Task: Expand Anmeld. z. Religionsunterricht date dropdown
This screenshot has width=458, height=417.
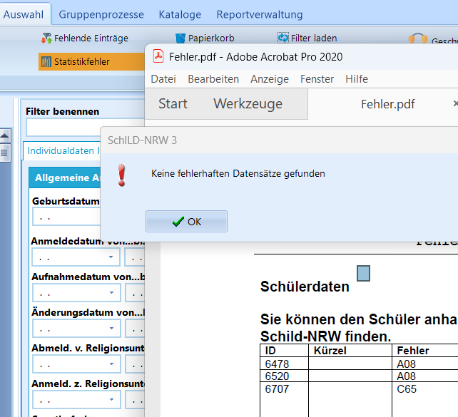Action: 111,399
